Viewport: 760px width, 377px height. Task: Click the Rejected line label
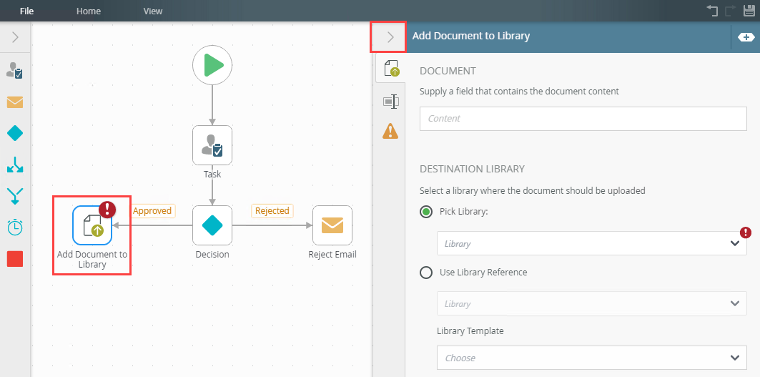[272, 211]
